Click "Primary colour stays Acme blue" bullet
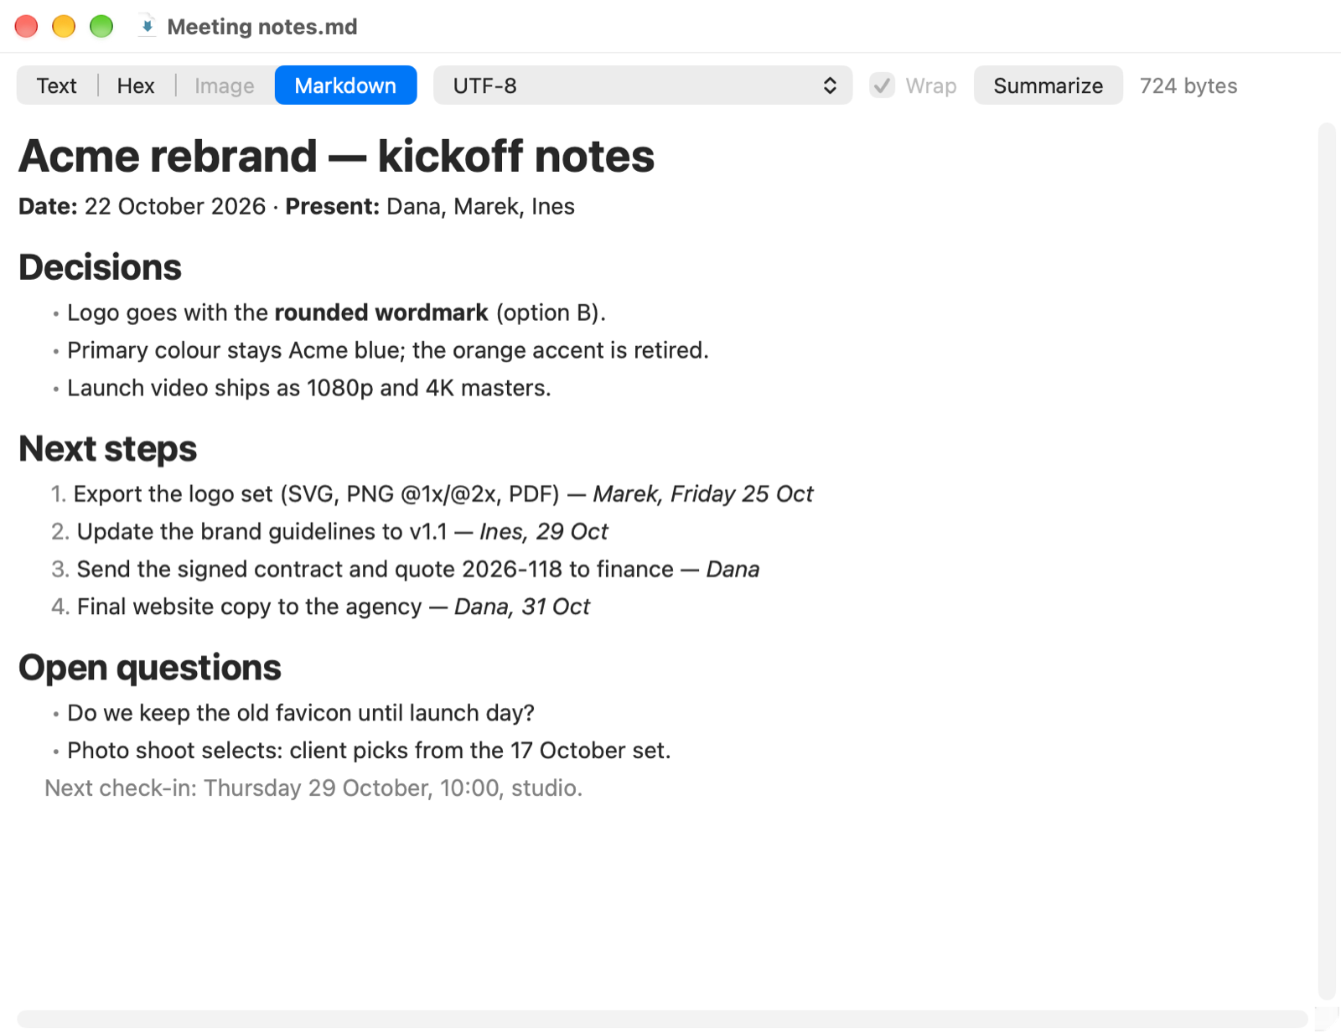This screenshot has width=1341, height=1033. pos(387,350)
